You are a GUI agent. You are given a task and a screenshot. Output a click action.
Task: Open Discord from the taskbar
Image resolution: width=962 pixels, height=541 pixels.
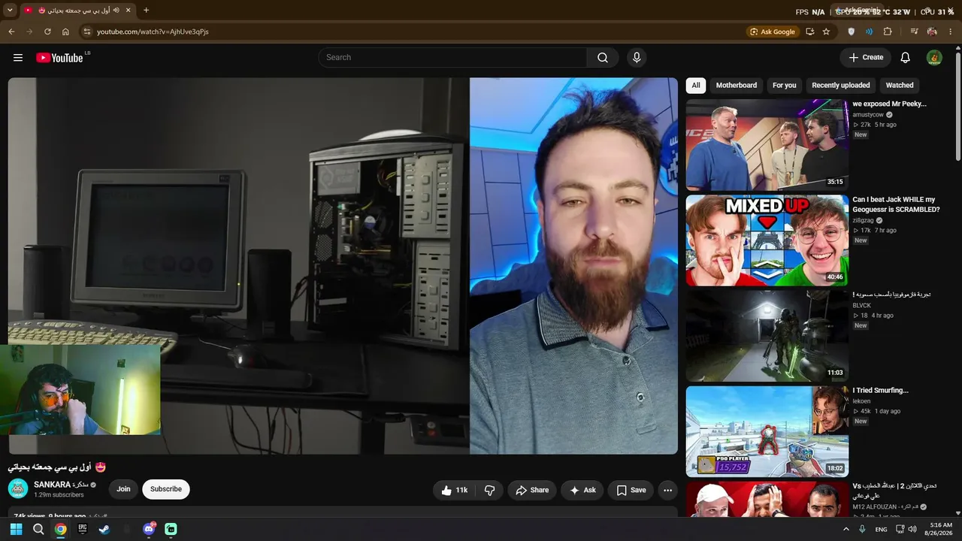click(x=149, y=529)
